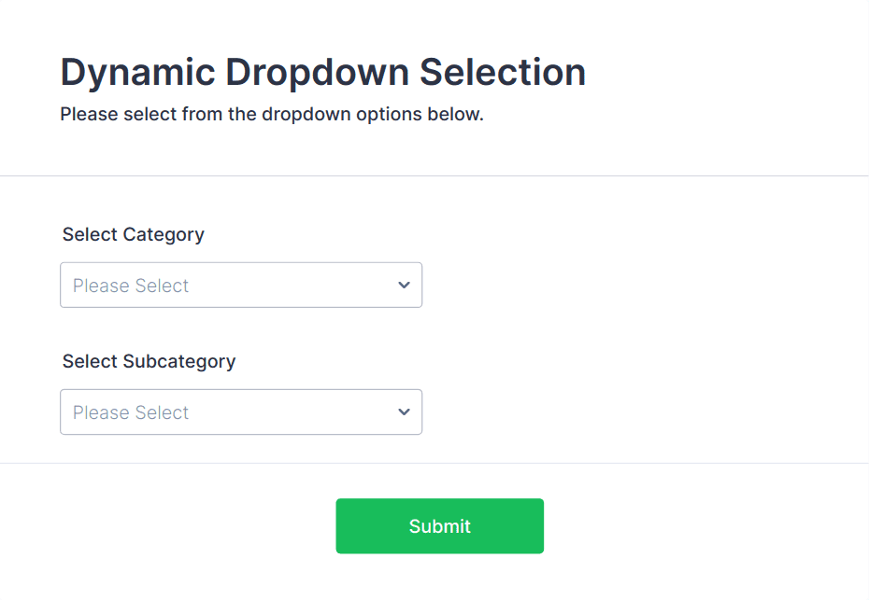Screen dimensions: 869x600
Task: Click the instruction subtitle below the heading
Action: [271, 116]
